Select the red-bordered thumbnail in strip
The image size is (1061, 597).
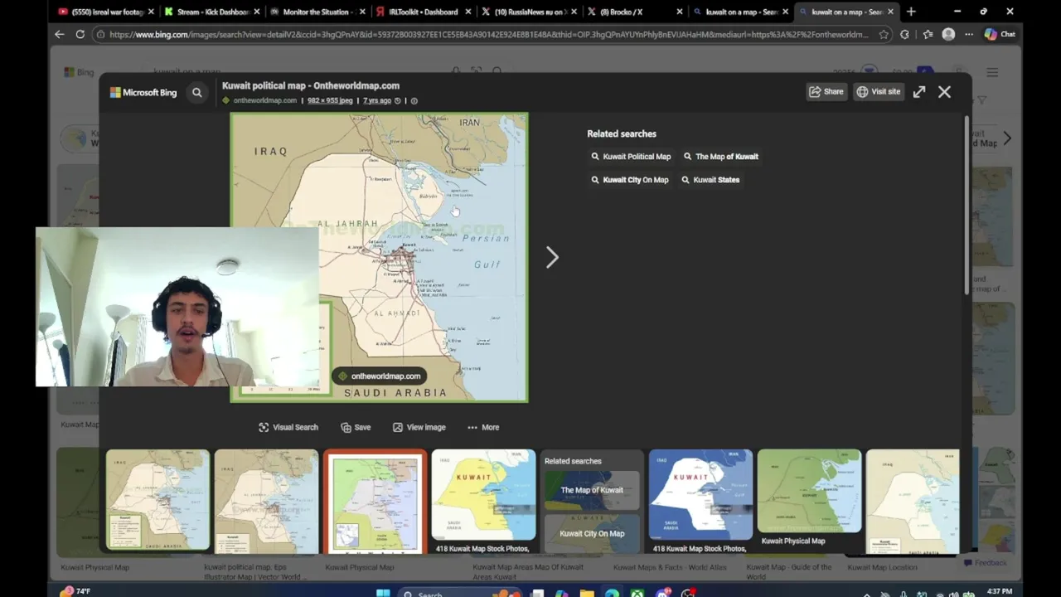tap(375, 501)
